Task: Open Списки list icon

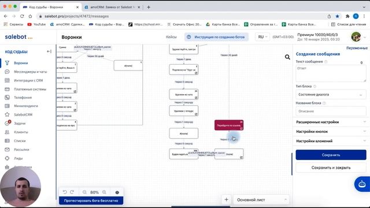Action: (7, 141)
